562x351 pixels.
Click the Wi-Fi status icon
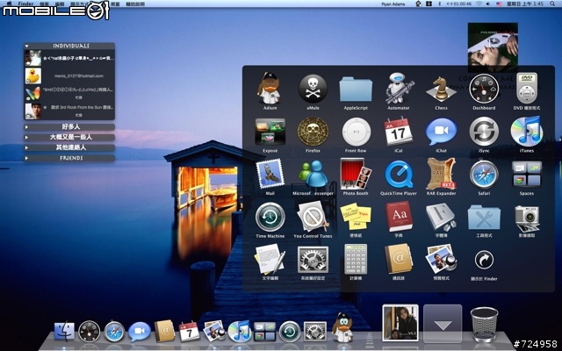pos(479,4)
